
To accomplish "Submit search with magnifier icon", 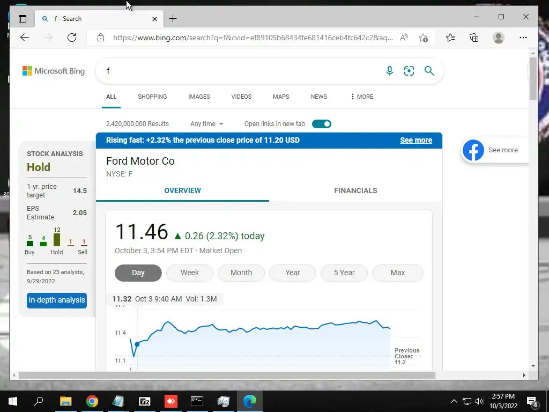I will tap(429, 71).
